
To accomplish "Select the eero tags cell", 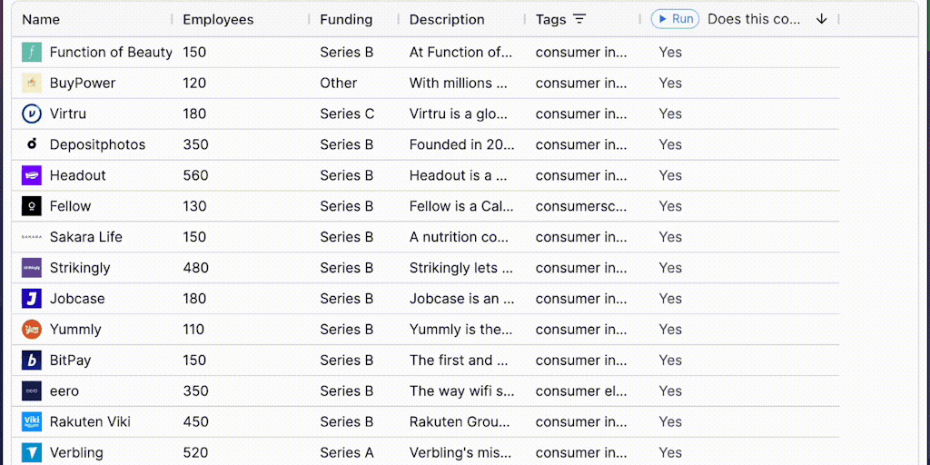I will pos(581,391).
